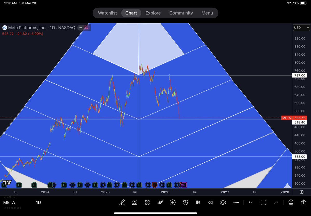
Task: Start bar replay using the rewind icon
Action: tap(210, 202)
